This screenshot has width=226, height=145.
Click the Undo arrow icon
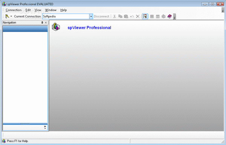tap(132, 17)
